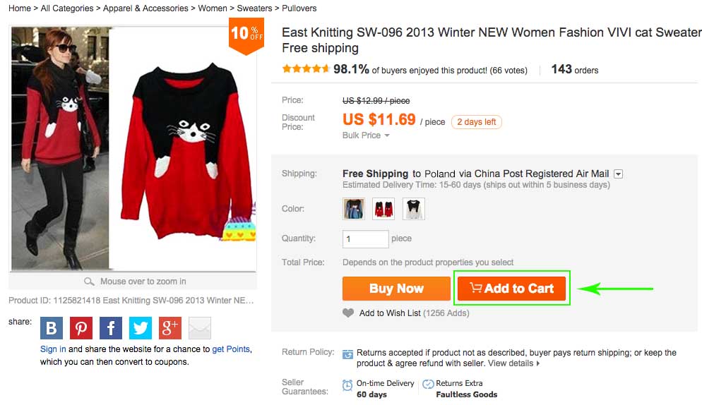Viewport: 702px width, 405px height.
Task: Click the quantity input field
Action: [x=365, y=238]
